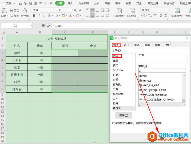Screen dimensions: 191x144
Task: Click the Wrap Text icon
Action: (132, 11)
